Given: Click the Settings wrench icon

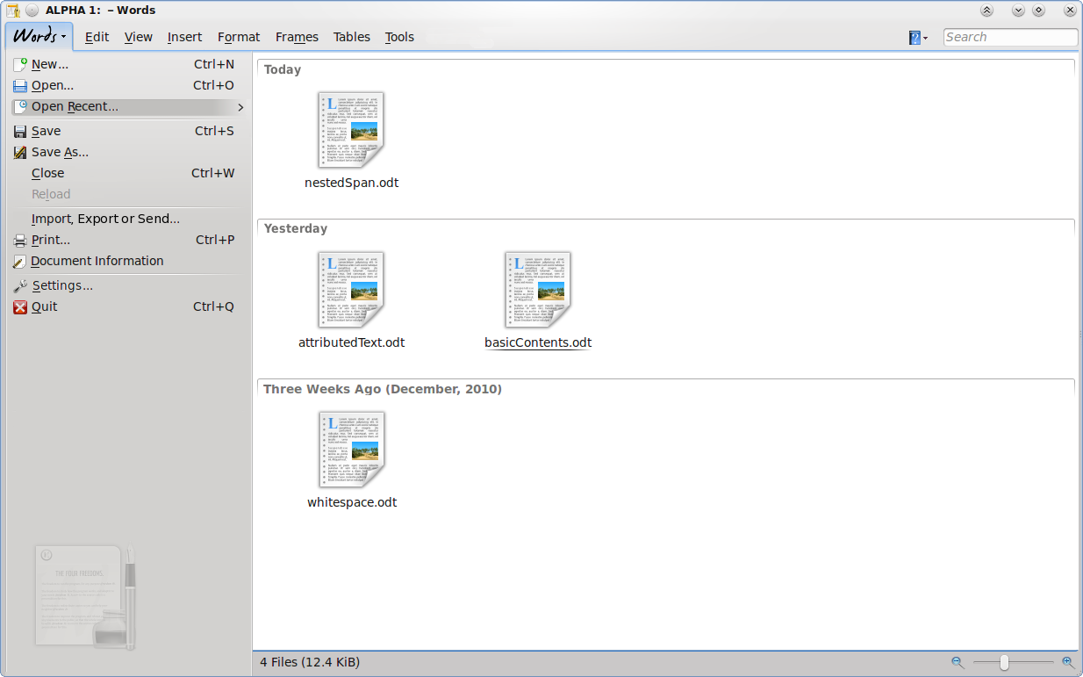Looking at the screenshot, I should [x=20, y=286].
